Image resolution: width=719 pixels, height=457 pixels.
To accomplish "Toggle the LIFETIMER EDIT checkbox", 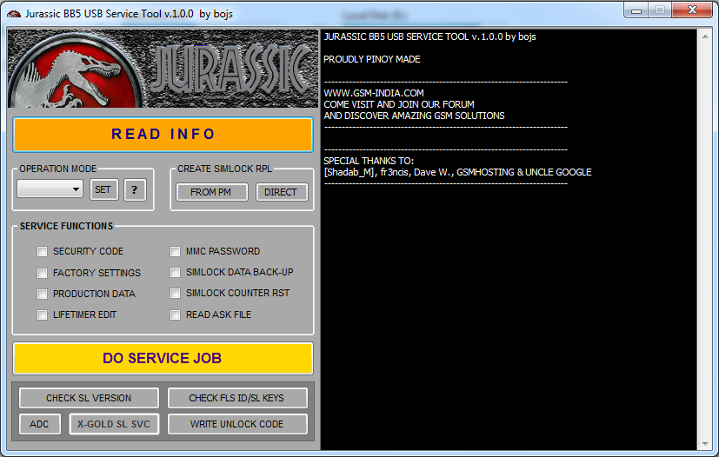I will 43,315.
